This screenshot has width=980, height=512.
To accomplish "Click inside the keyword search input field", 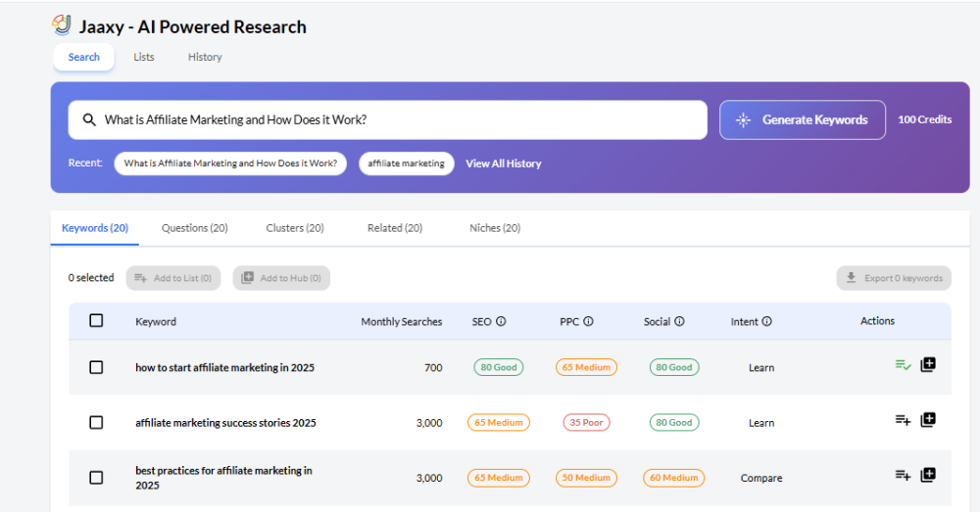I will 392,119.
